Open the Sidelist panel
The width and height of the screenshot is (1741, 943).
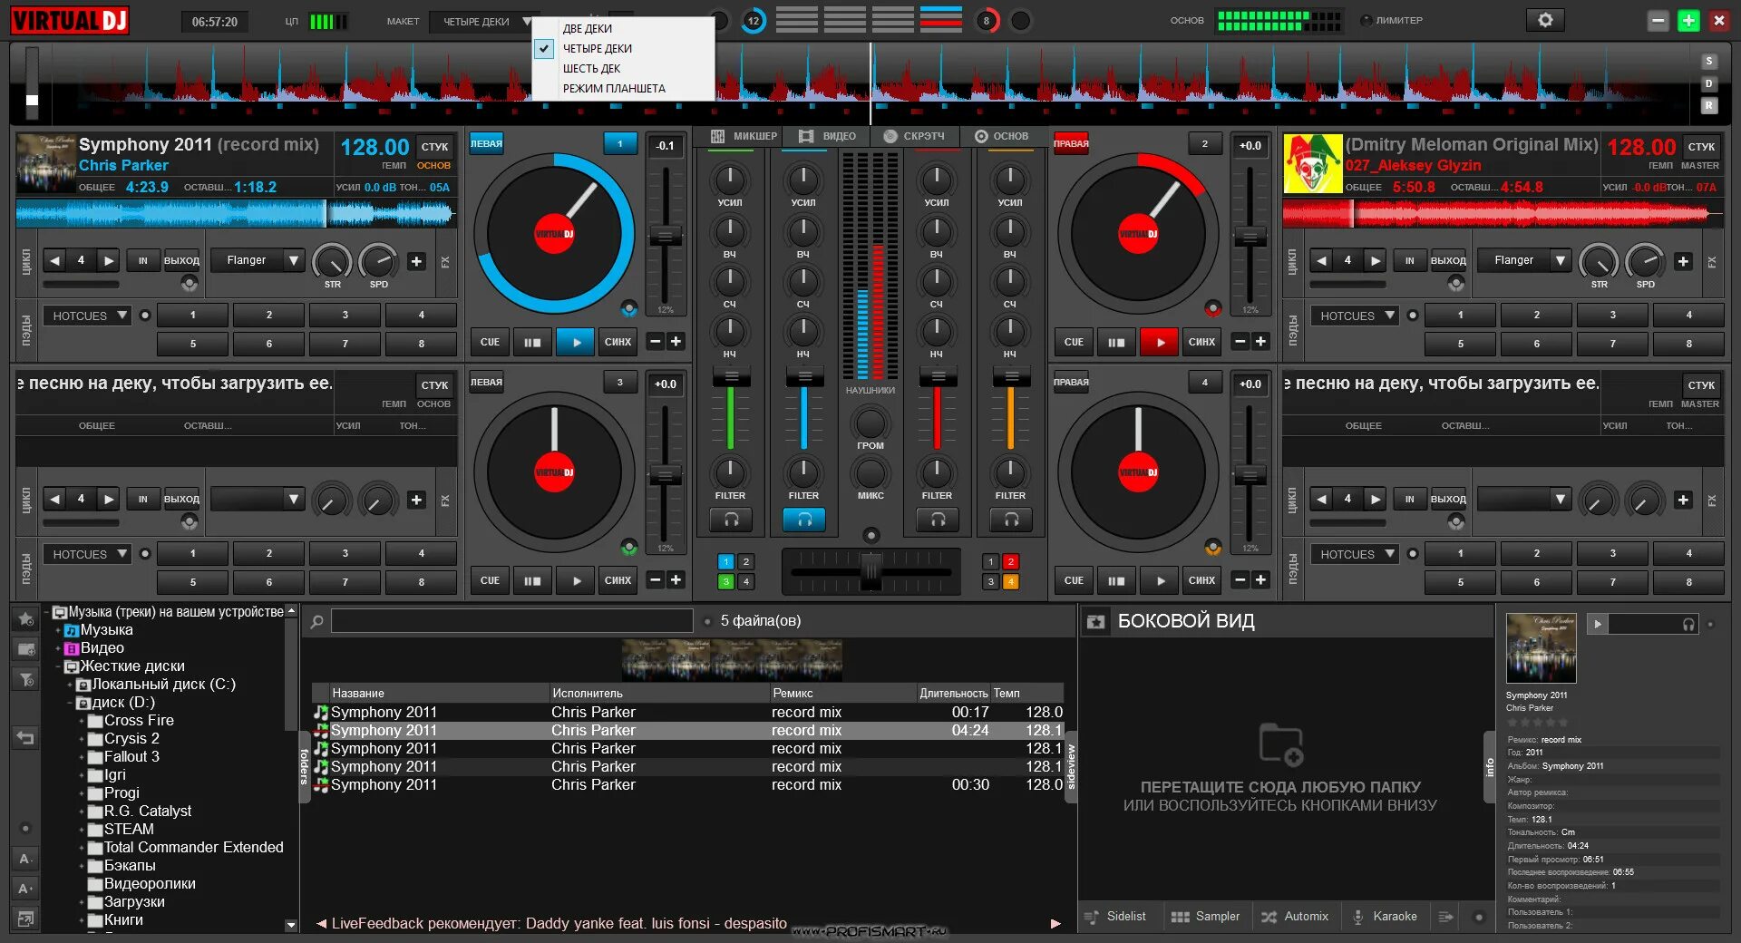[x=1116, y=917]
